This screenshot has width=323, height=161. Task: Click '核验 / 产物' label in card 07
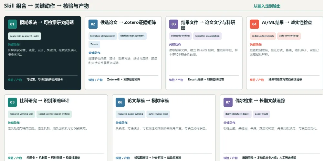pyautogui.click(x=231, y=158)
